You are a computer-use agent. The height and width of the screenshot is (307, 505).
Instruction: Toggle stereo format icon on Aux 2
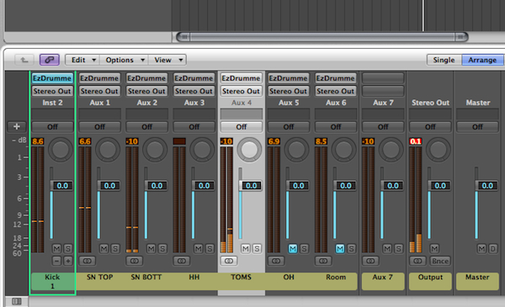135,261
